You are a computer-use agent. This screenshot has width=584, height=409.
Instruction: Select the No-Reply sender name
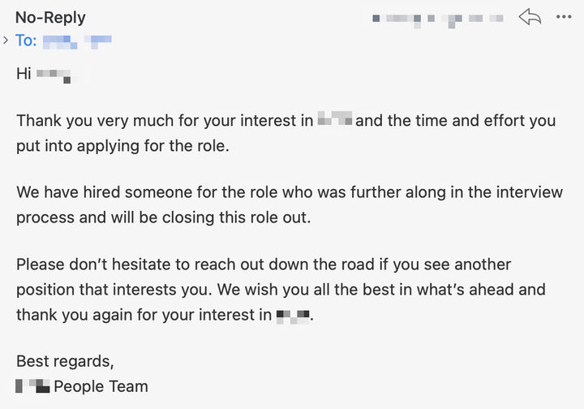[x=50, y=18]
